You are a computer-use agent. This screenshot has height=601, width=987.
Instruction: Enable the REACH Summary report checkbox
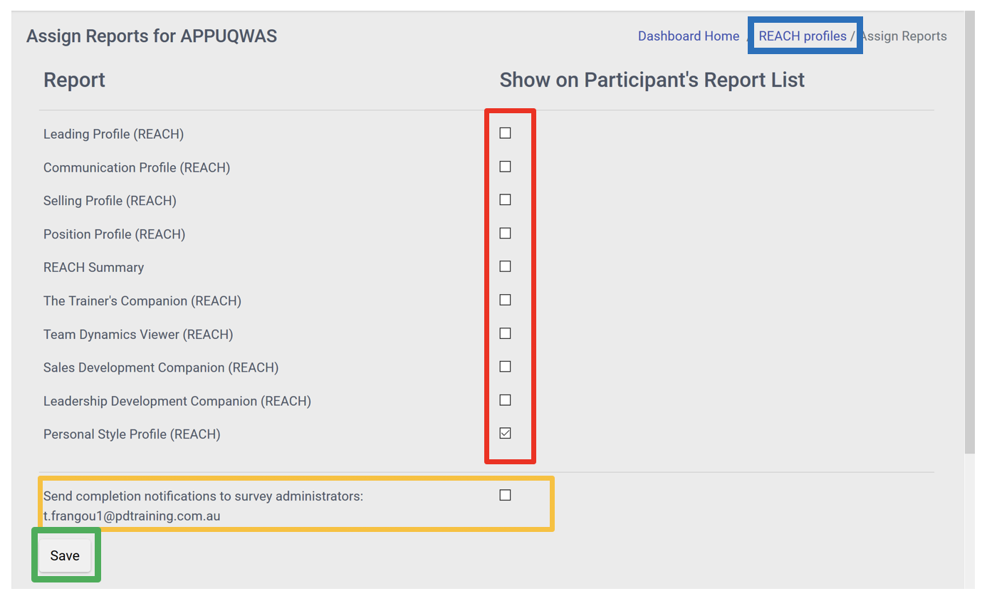coord(506,266)
